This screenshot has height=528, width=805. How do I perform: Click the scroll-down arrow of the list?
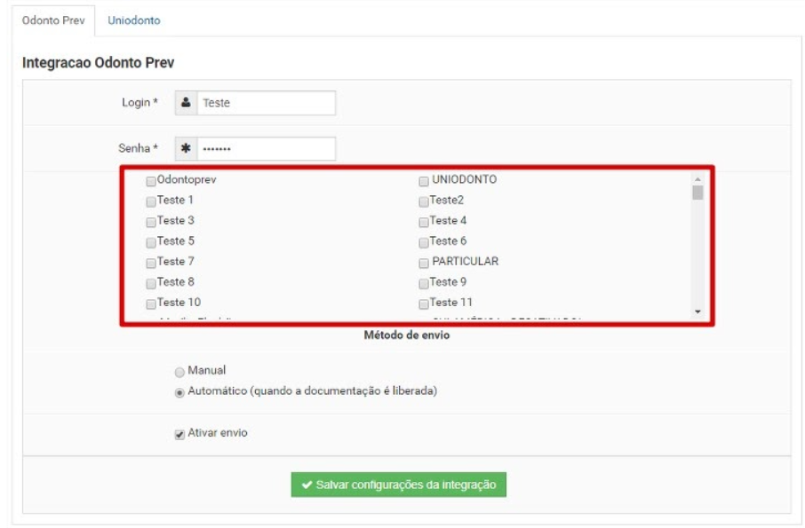coord(697,311)
